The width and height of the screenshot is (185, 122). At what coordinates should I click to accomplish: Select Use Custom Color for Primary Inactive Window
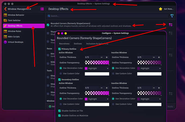[113, 74]
